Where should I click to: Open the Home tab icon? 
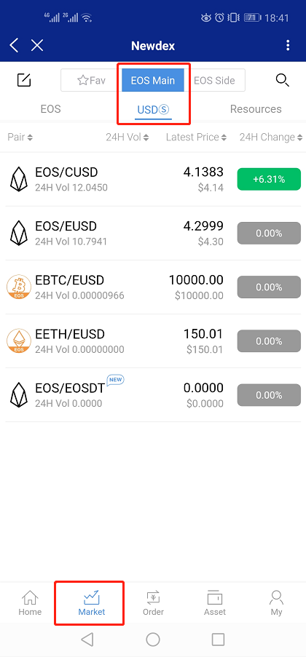[30, 598]
